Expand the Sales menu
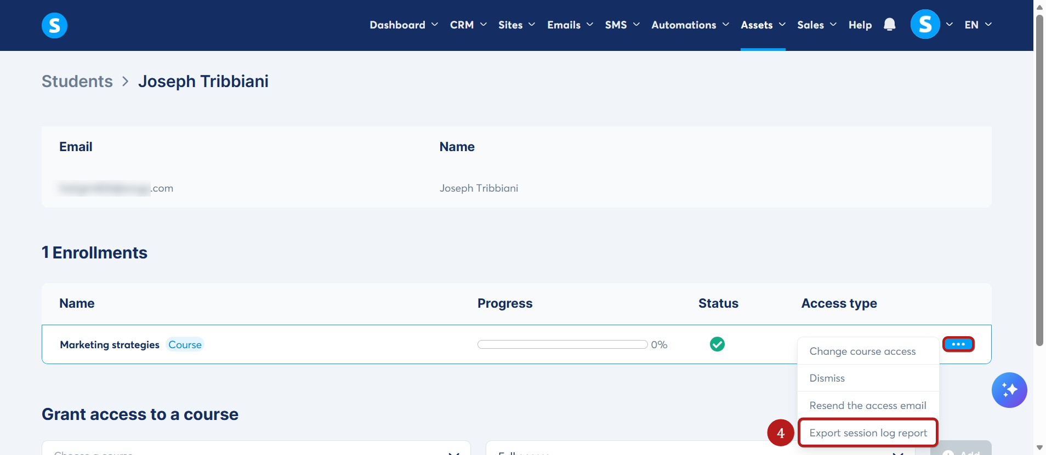Image resolution: width=1046 pixels, height=455 pixels. pyautogui.click(x=817, y=25)
